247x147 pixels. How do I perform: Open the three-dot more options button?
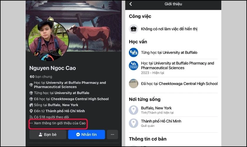112,134
